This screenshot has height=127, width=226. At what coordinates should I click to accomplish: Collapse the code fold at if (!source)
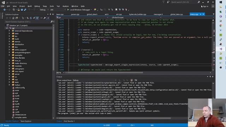(x=69, y=50)
